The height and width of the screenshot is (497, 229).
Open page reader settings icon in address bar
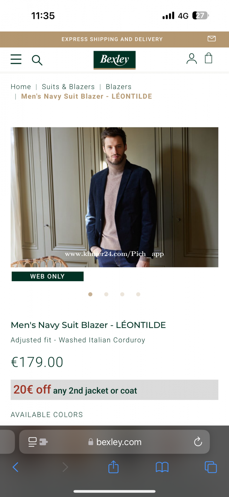point(38,442)
